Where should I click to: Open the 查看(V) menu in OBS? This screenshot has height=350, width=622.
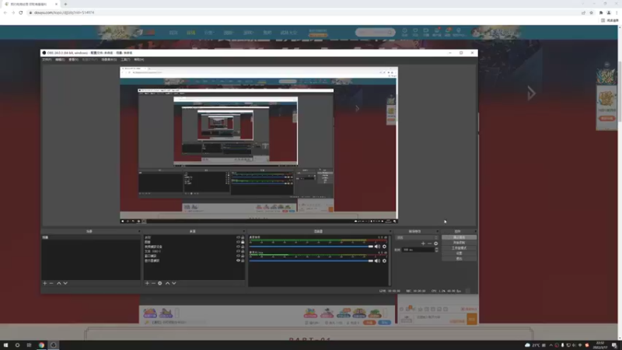(73, 60)
